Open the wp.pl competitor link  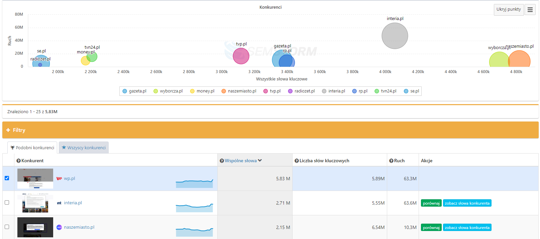pos(70,179)
